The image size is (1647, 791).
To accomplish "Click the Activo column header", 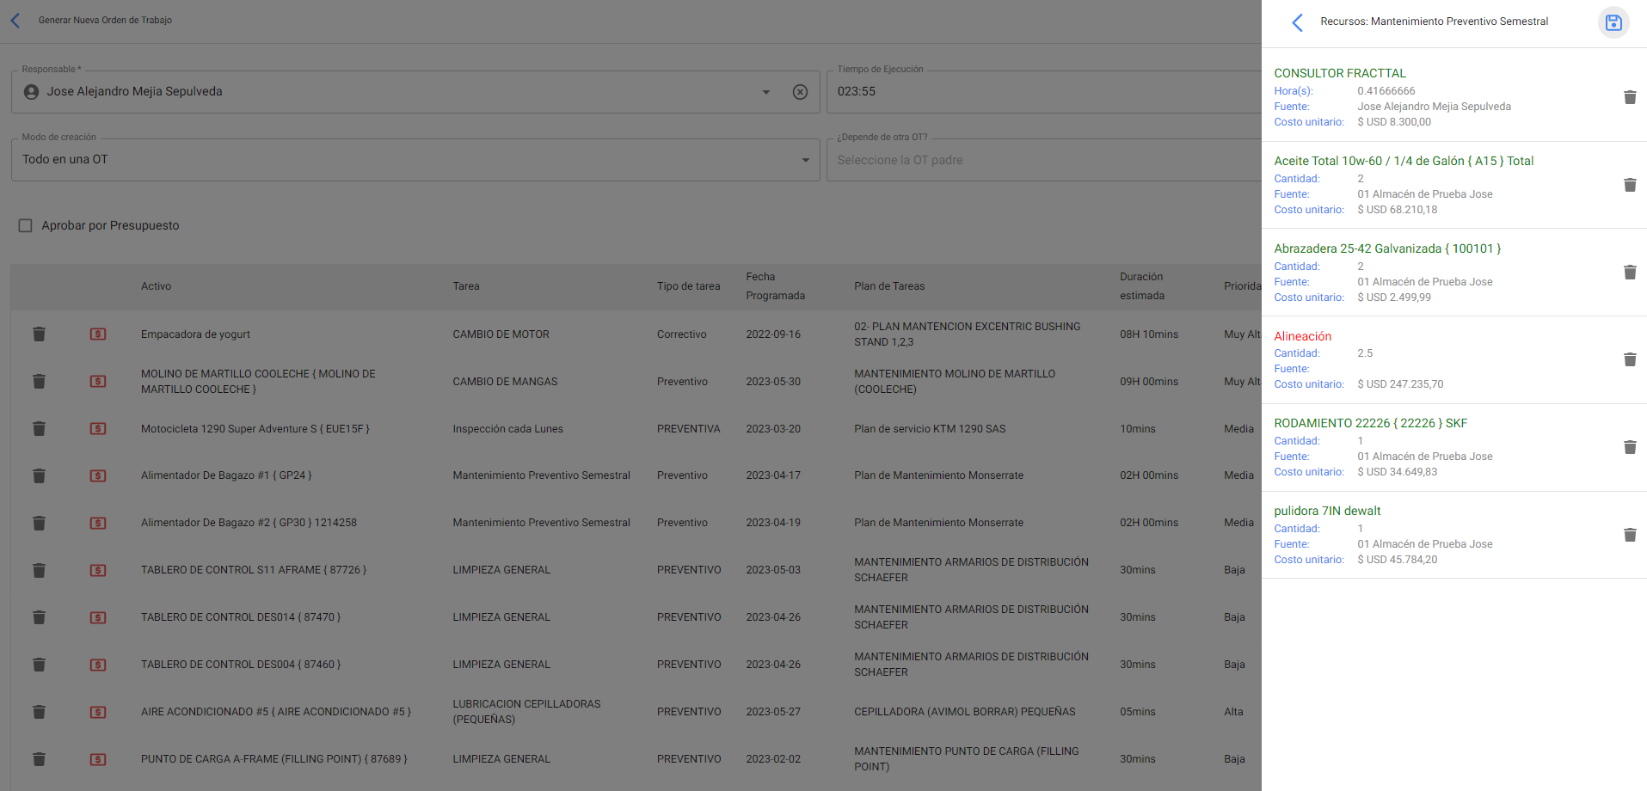I will 156,286.
